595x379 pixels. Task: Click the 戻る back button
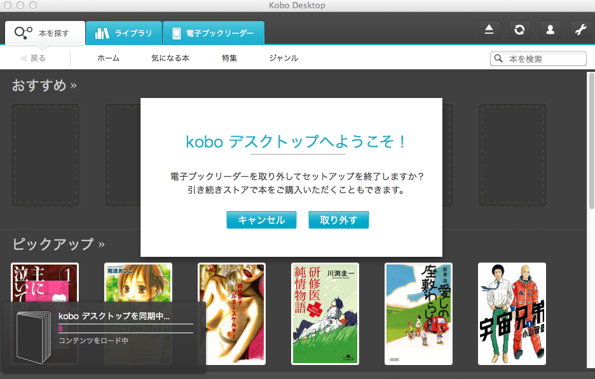32,58
